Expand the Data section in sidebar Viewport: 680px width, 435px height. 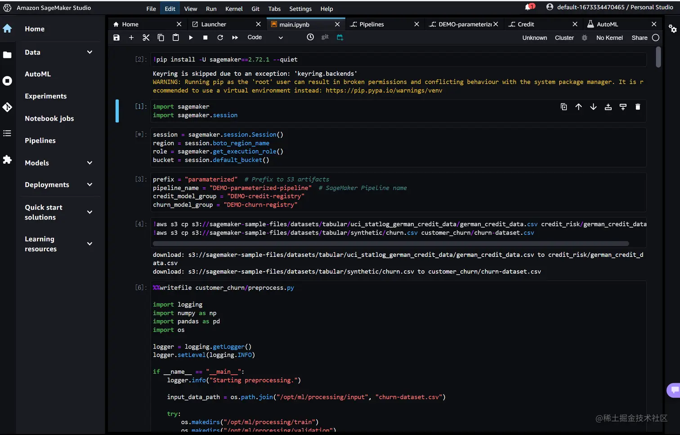pos(89,52)
